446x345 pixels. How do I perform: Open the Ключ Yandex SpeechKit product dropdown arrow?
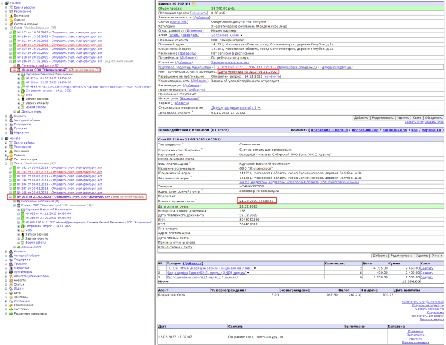[x=248, y=273]
